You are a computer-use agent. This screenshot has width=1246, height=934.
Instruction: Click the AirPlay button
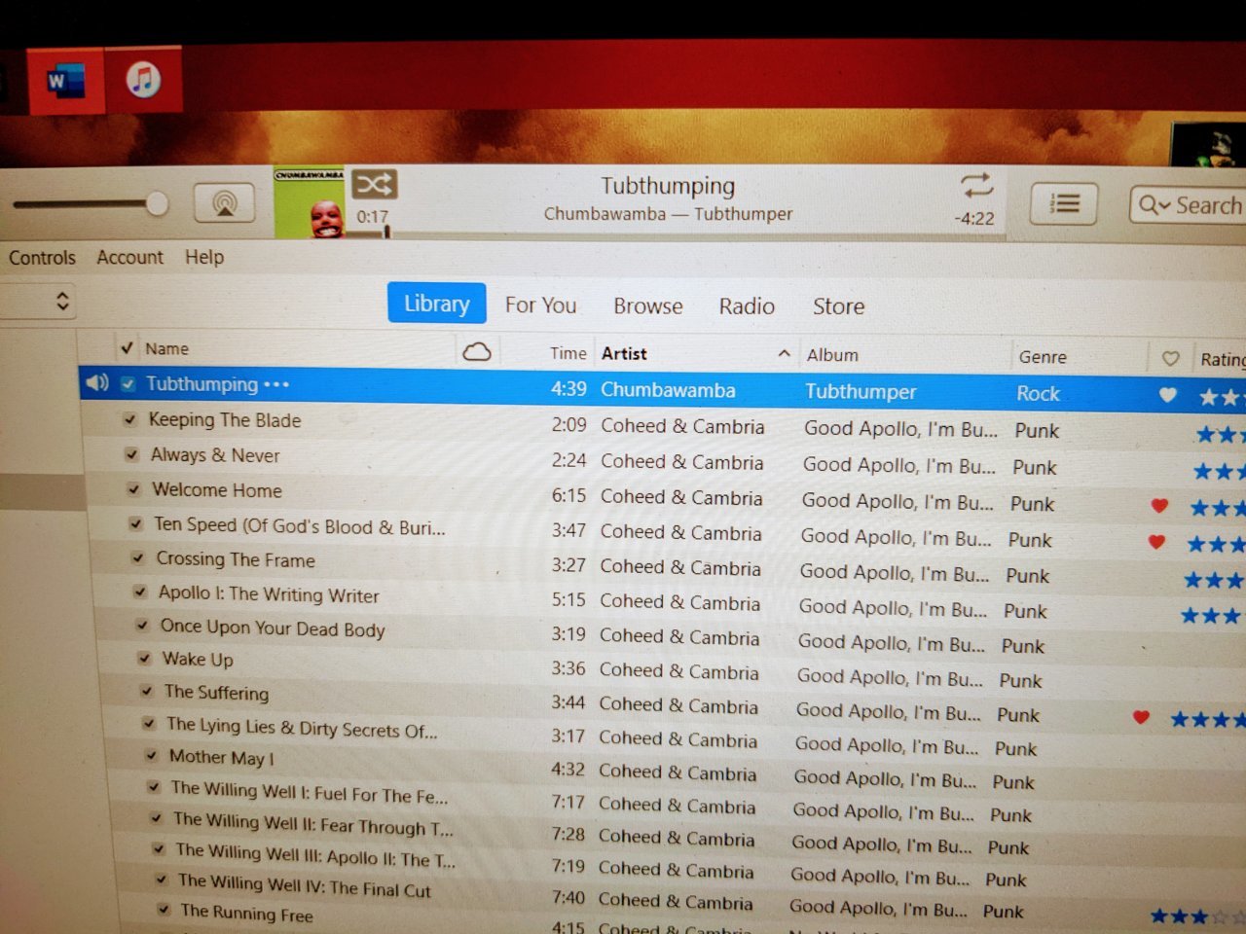225,202
